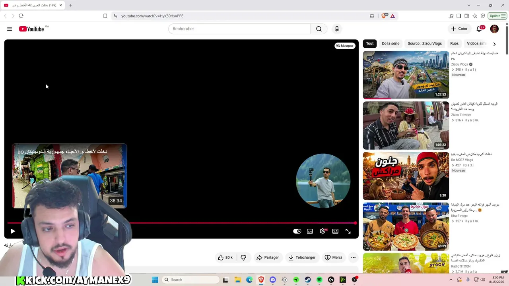Click the circular channel end-screen avatar
Viewport: 509px width, 286px height.
(x=323, y=181)
